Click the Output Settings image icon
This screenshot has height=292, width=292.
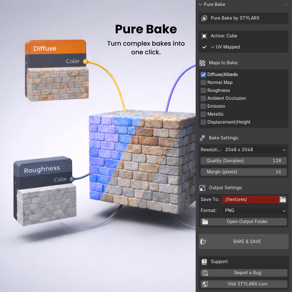tap(202, 188)
